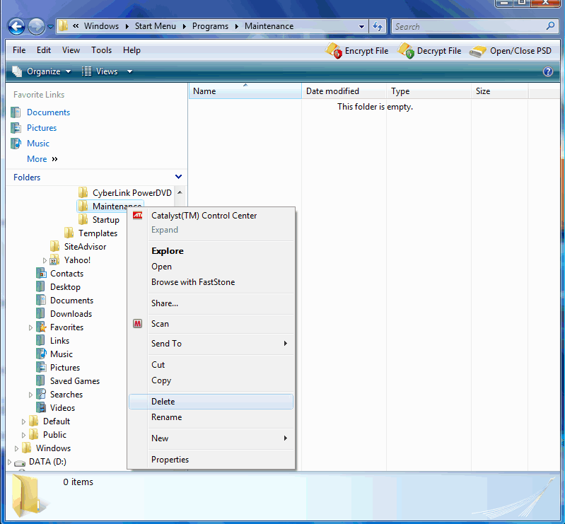Click the Yahoo! folder icon

pos(54,260)
